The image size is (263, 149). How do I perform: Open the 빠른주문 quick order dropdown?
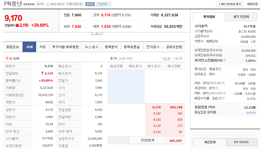(x=253, y=4)
